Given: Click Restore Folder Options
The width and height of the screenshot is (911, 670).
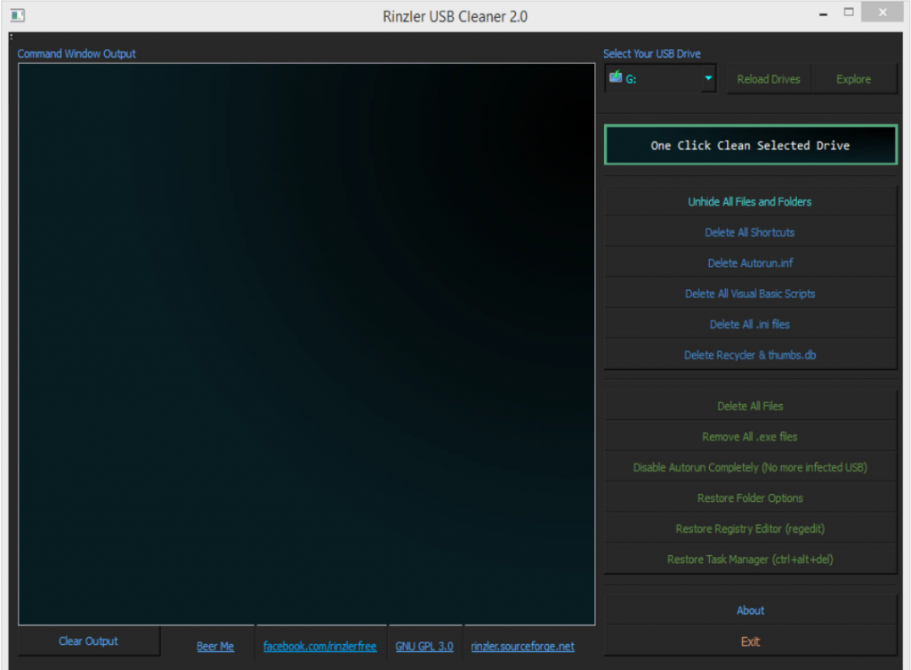Looking at the screenshot, I should click(x=750, y=498).
